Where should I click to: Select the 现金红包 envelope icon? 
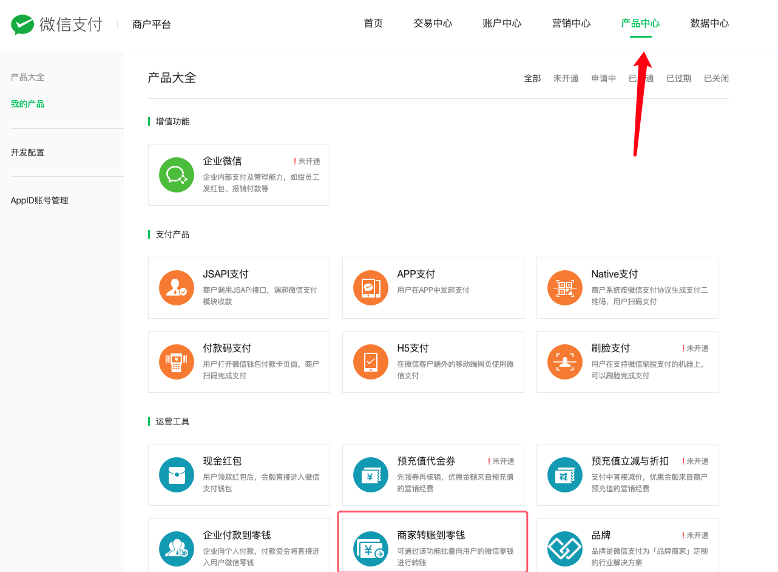pos(177,475)
